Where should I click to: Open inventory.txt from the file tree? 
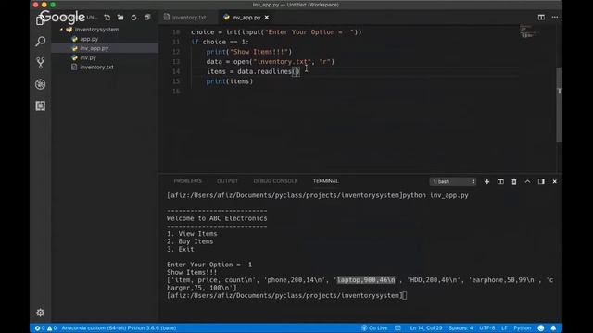[96, 68]
